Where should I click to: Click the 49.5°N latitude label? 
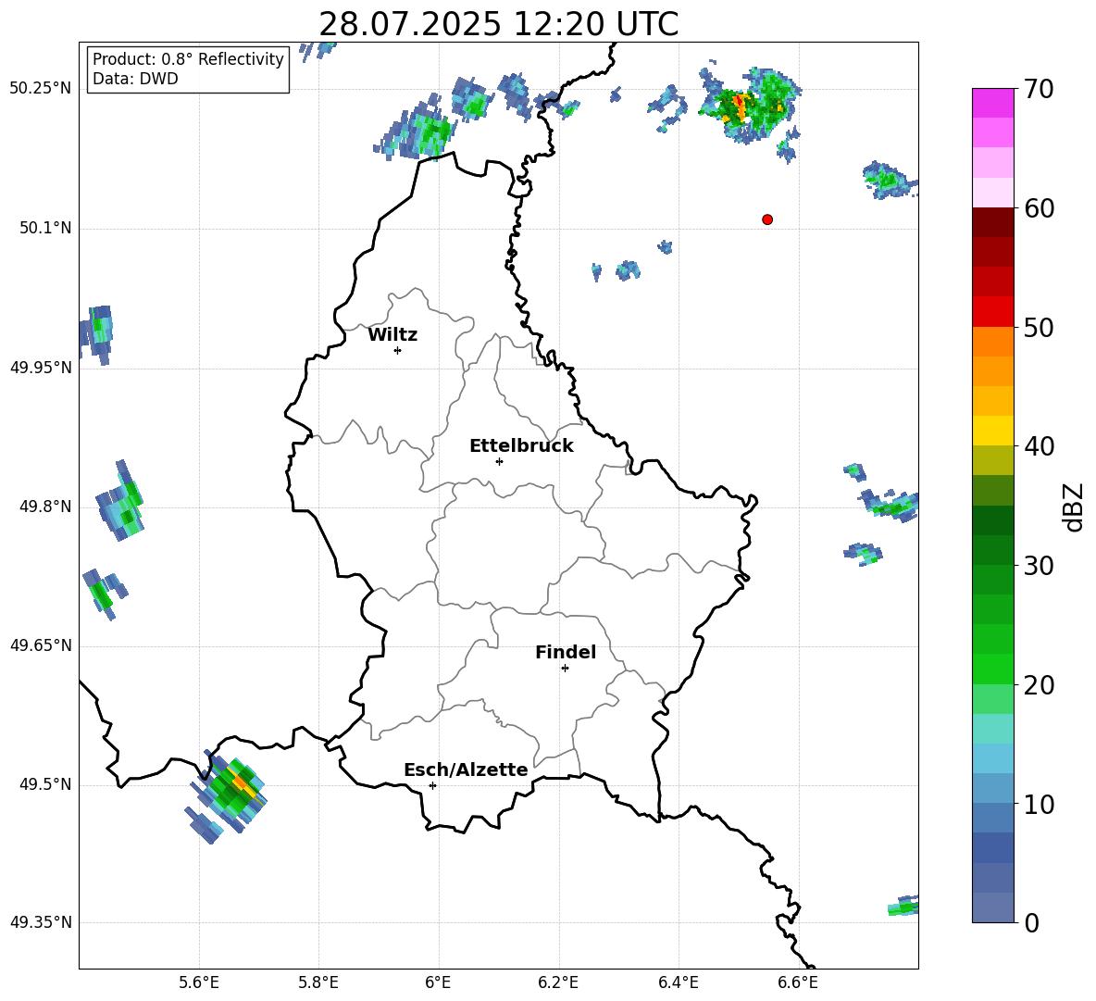coord(44,784)
